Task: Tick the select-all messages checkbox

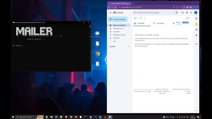Action: click(135, 18)
